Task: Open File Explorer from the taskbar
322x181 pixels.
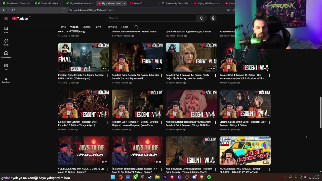Action: tap(157, 177)
